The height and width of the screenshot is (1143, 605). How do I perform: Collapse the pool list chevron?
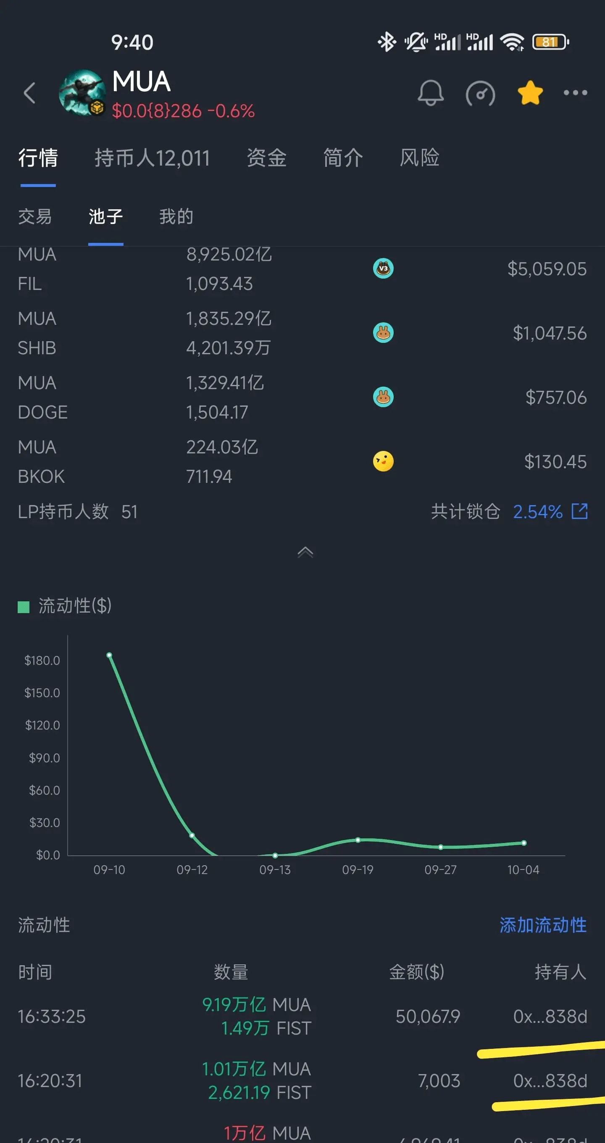tap(305, 552)
